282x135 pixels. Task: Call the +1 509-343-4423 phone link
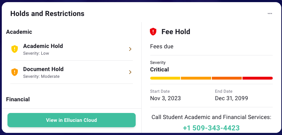[211, 128]
